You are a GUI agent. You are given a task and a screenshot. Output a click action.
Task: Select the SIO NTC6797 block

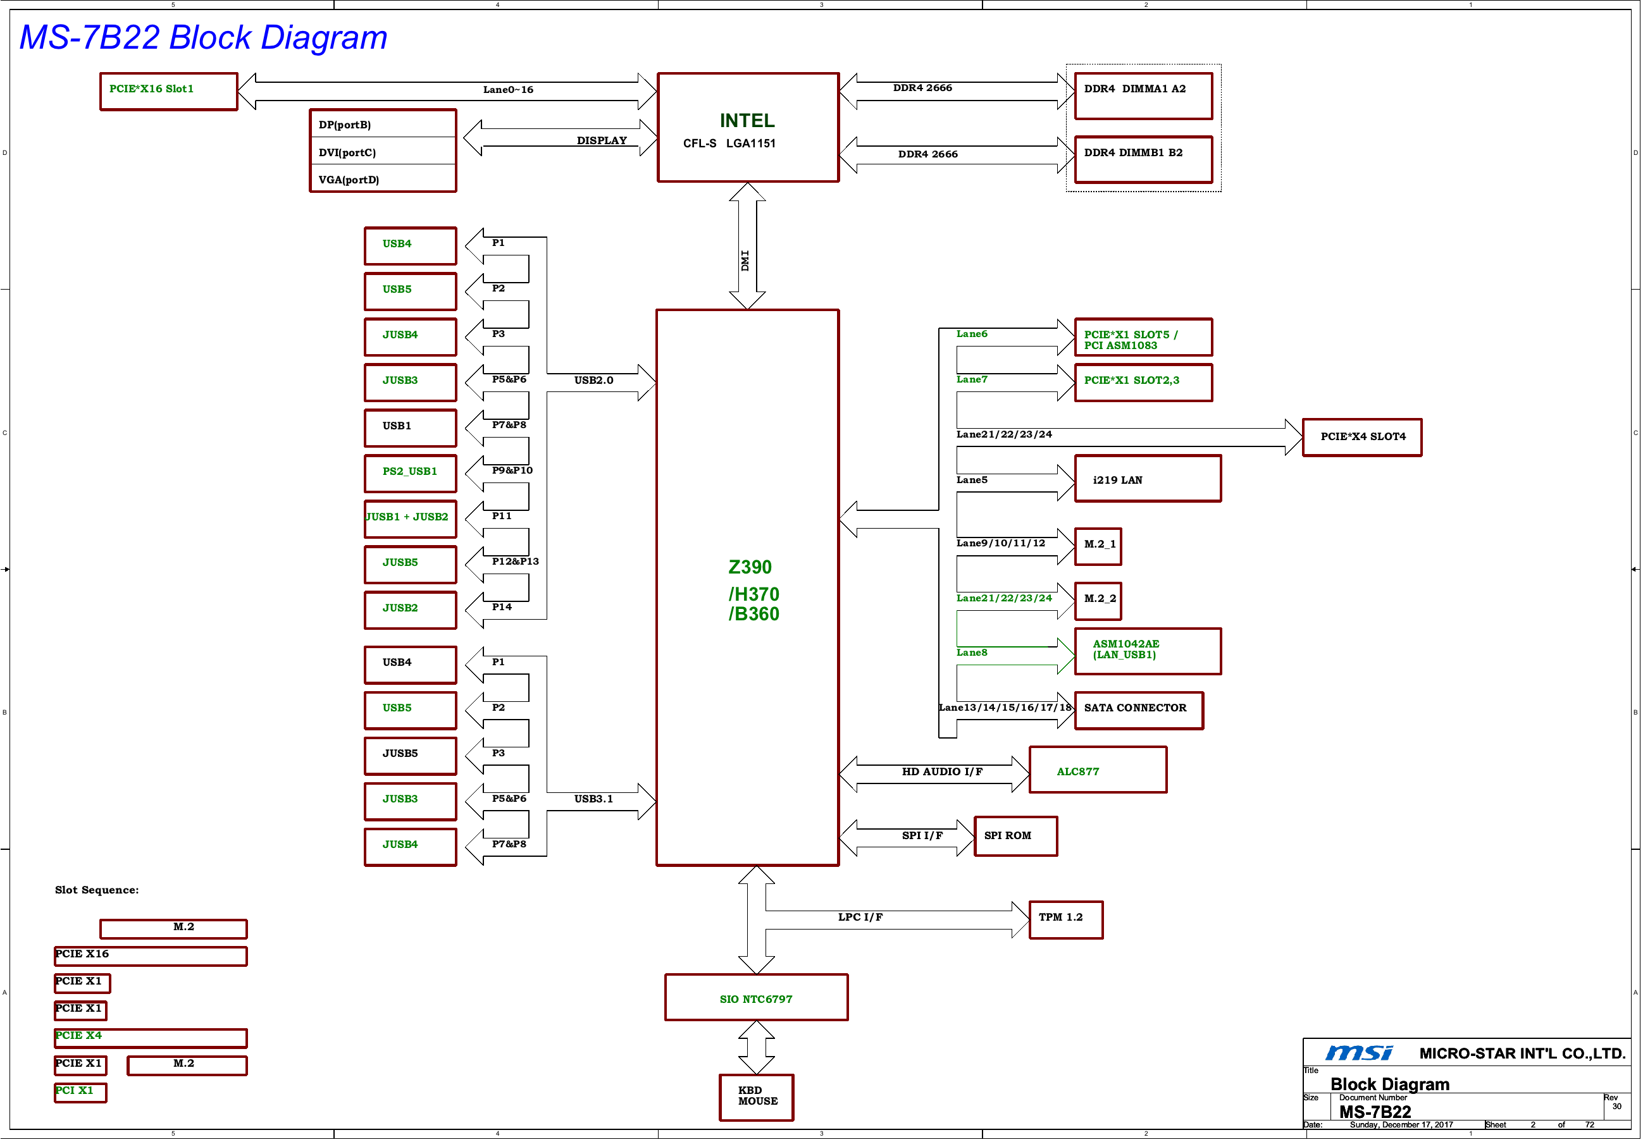(755, 998)
